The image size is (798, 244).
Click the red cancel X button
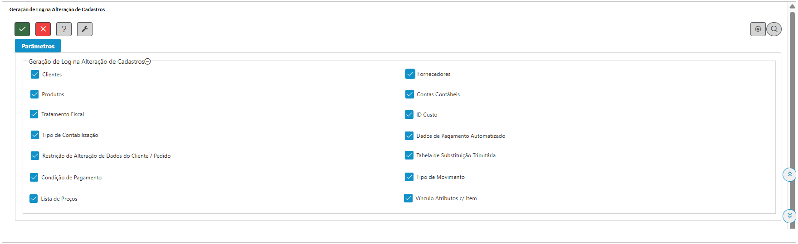[43, 29]
